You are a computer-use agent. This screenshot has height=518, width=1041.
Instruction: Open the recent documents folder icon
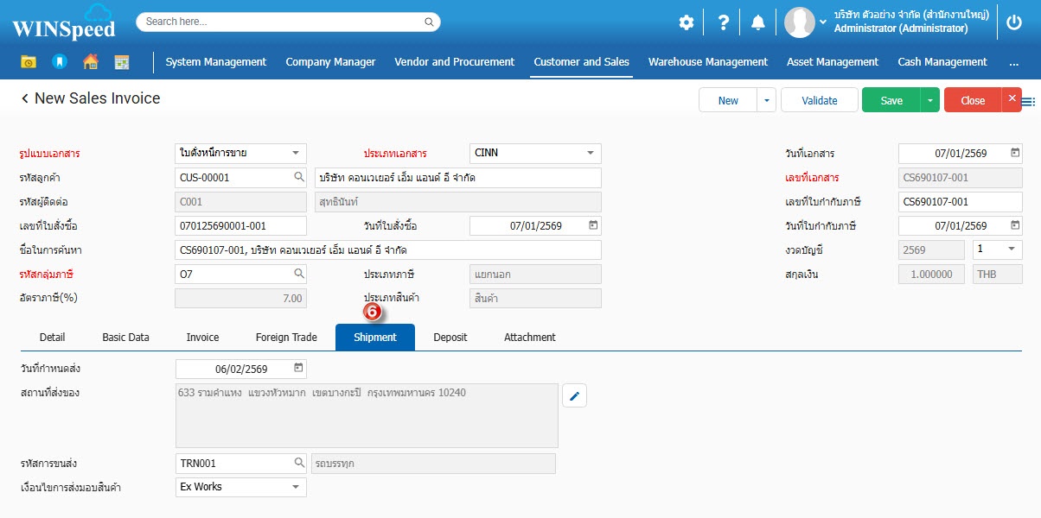[29, 62]
